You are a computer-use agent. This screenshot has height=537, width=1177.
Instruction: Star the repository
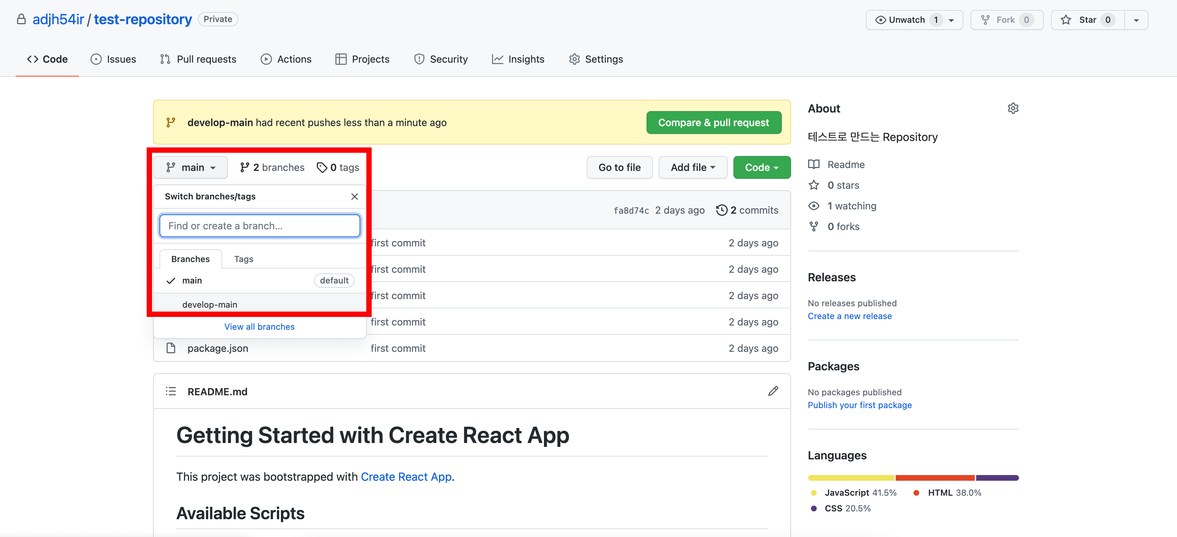(x=1087, y=20)
